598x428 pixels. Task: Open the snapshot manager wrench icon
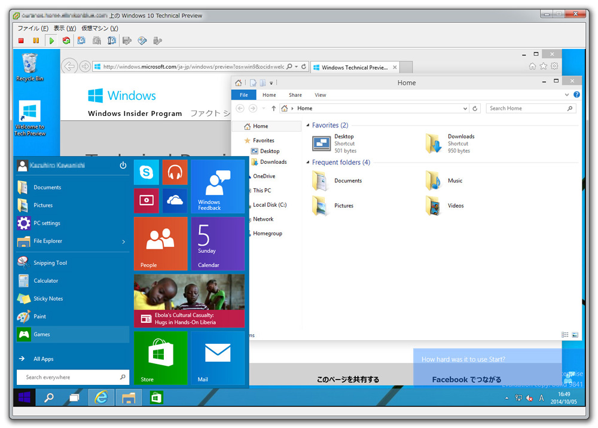pyautogui.click(x=112, y=41)
